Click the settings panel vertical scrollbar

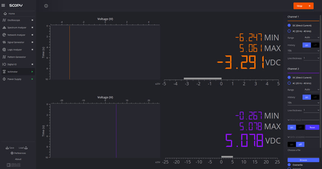point(321,81)
